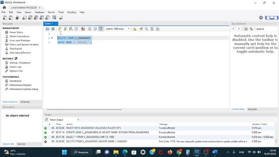Open the File menu
This screenshot has width=279, height=157.
[3, 12]
